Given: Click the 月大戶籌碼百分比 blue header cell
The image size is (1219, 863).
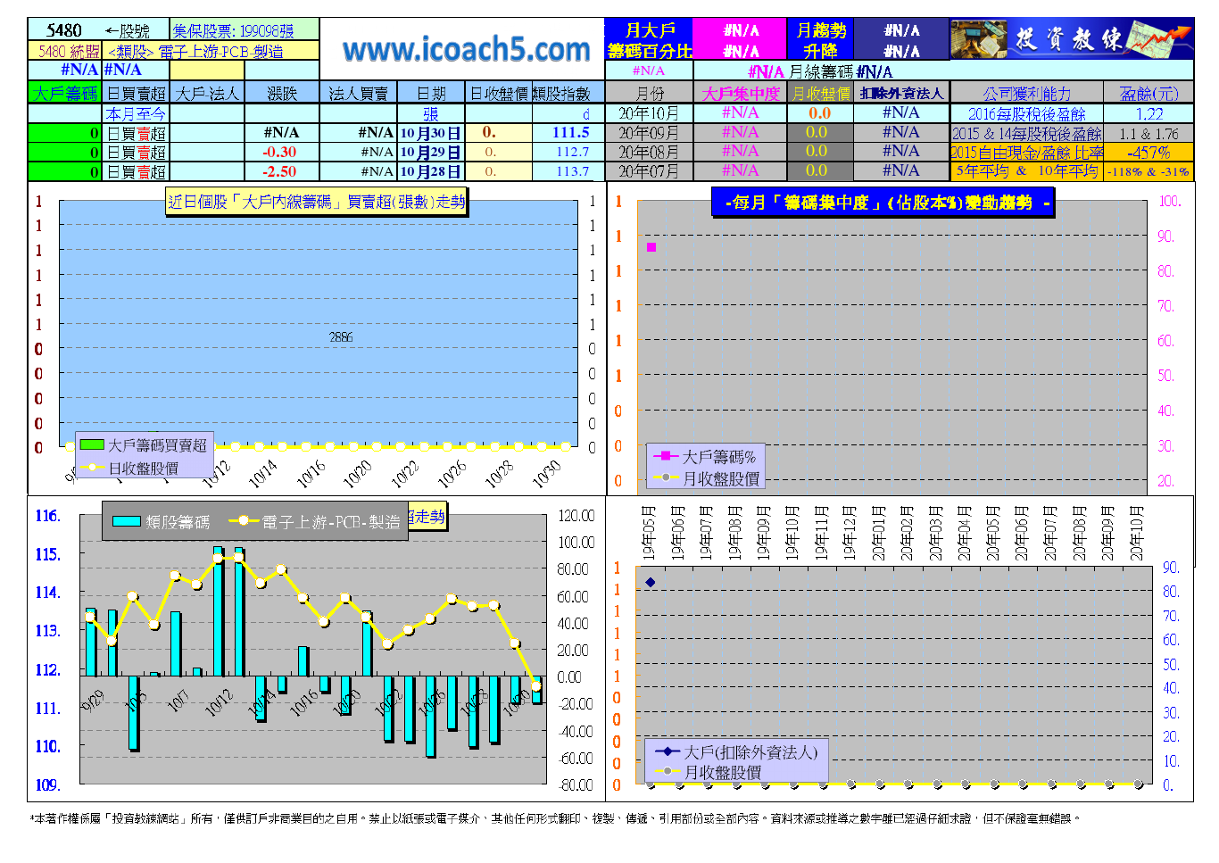Looking at the screenshot, I should pos(649,40).
